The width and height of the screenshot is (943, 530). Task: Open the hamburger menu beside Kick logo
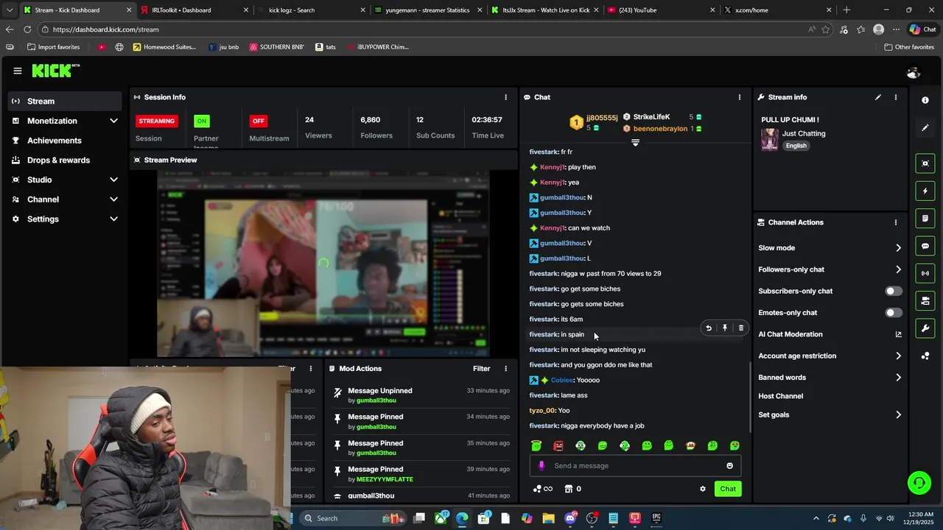coord(17,71)
